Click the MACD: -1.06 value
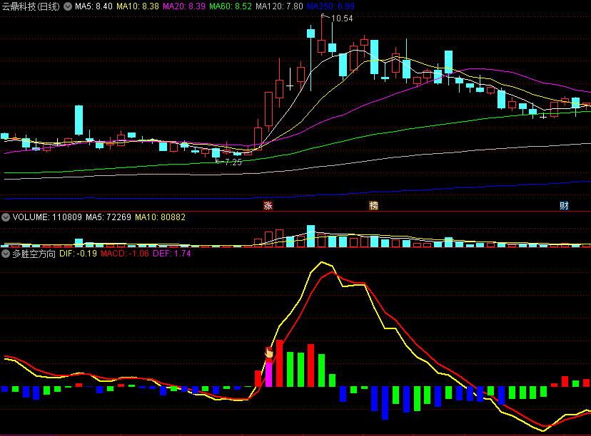 click(x=125, y=254)
